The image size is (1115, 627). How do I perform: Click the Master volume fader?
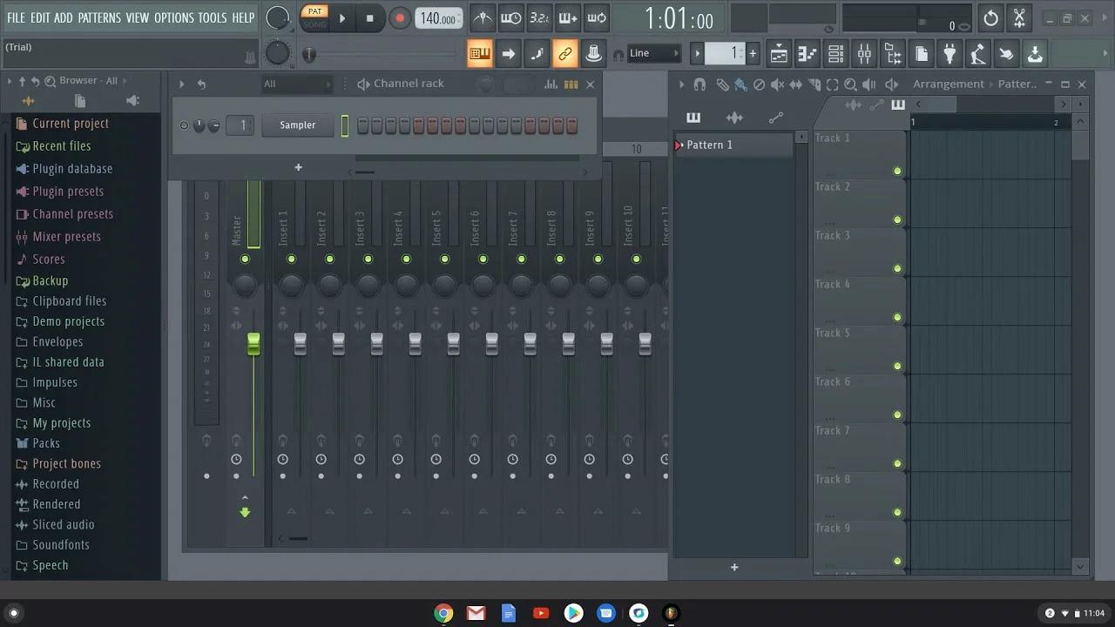click(253, 345)
